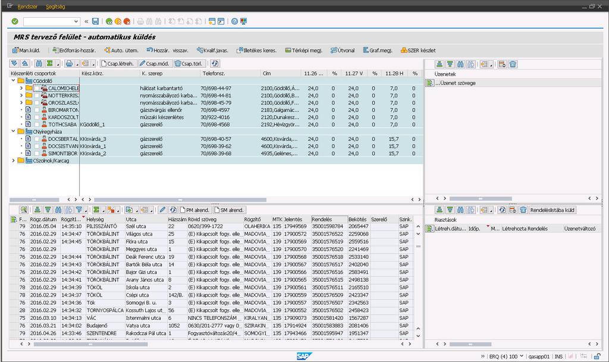609x362 pixels.
Task: Open Help via question mark icon
Action: click(234, 21)
